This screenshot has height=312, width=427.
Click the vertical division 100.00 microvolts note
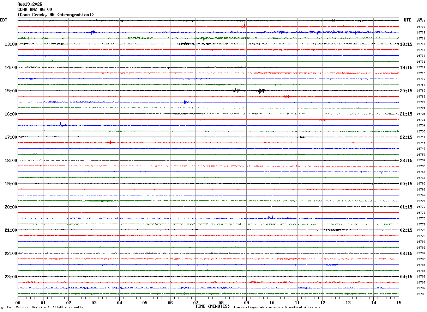45,307
